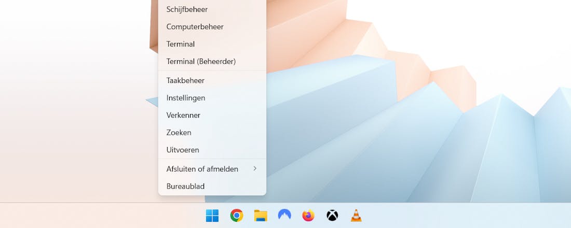Show the desktop via Bureaublad
Image resolution: width=571 pixels, height=228 pixels.
coord(185,186)
